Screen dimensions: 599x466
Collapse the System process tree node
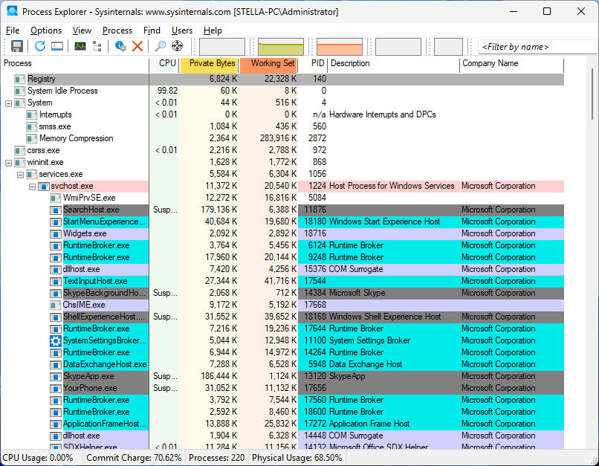point(9,103)
